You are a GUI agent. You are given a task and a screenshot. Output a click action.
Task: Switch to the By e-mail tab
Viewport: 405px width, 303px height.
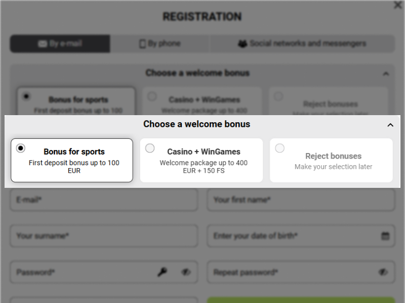click(60, 44)
